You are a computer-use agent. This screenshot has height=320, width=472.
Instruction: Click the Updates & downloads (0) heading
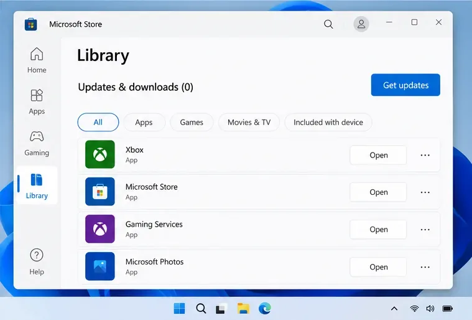136,87
